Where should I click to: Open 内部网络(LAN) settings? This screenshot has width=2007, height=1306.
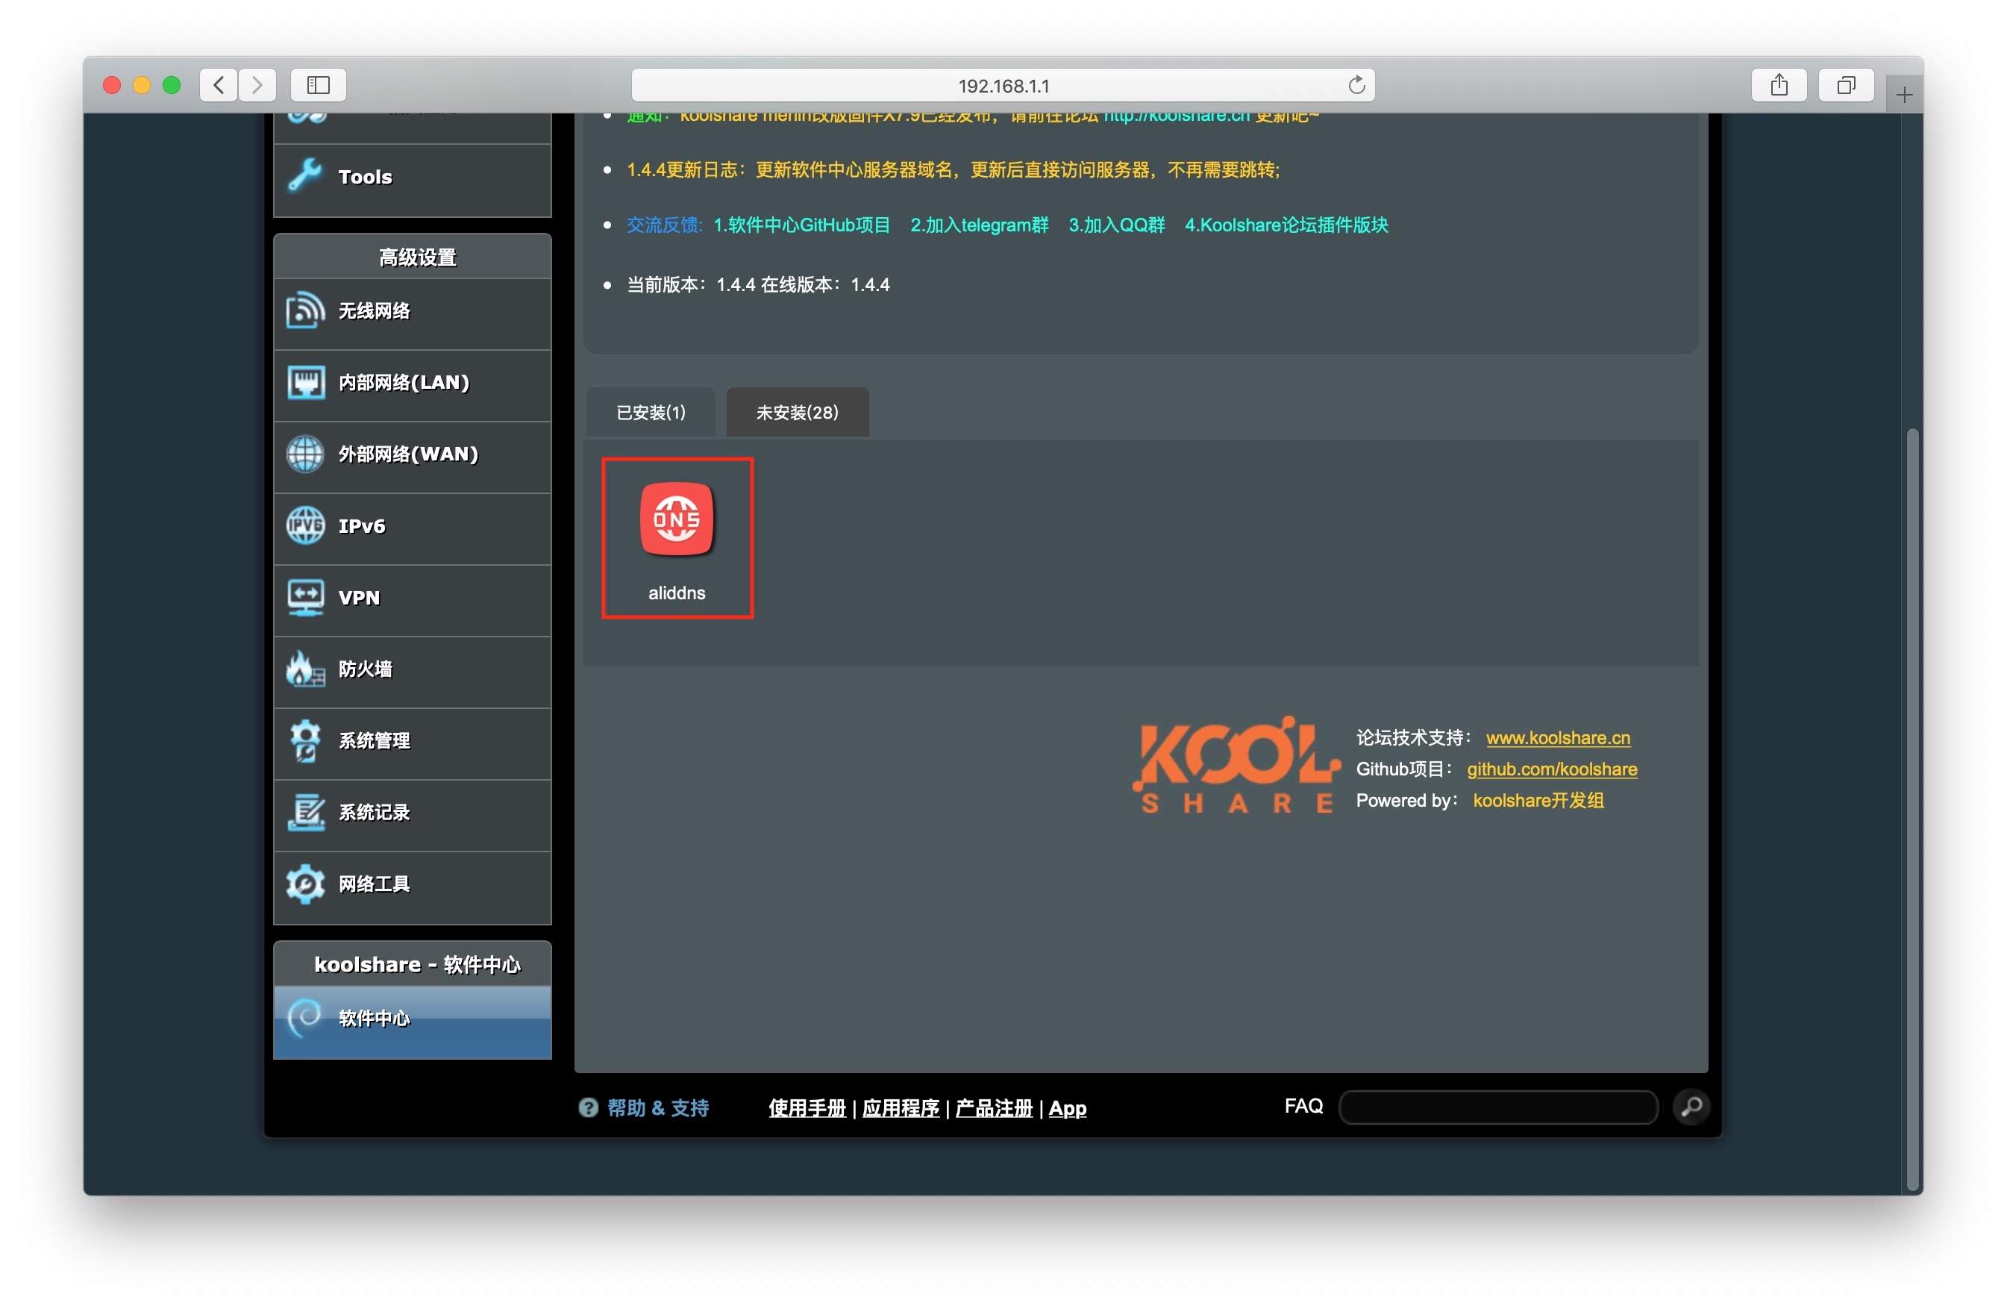point(403,383)
